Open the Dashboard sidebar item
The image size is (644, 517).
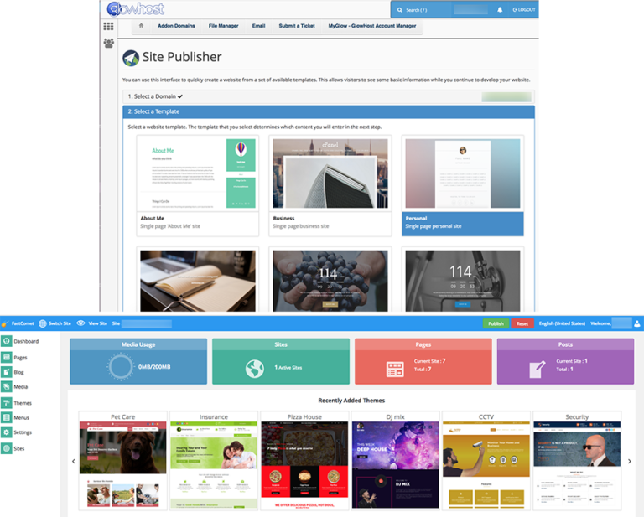[x=26, y=341]
